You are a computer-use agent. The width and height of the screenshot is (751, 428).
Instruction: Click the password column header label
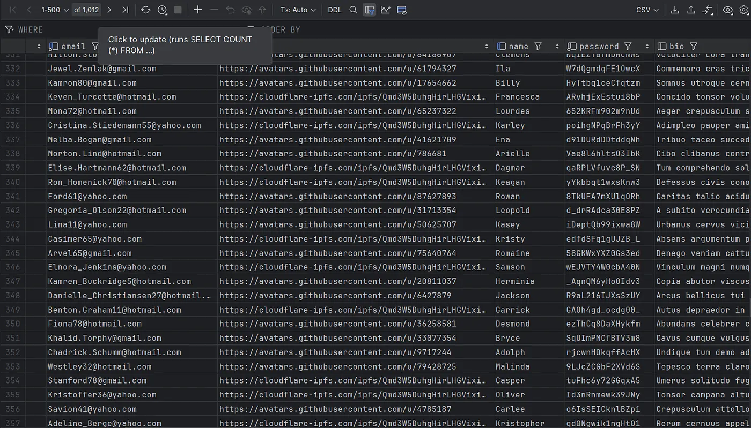click(599, 47)
